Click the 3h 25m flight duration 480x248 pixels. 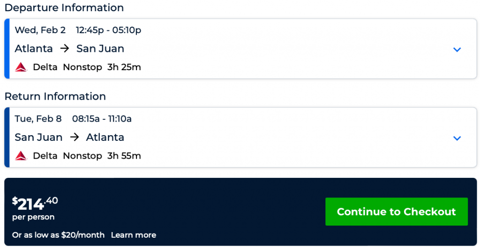(124, 67)
